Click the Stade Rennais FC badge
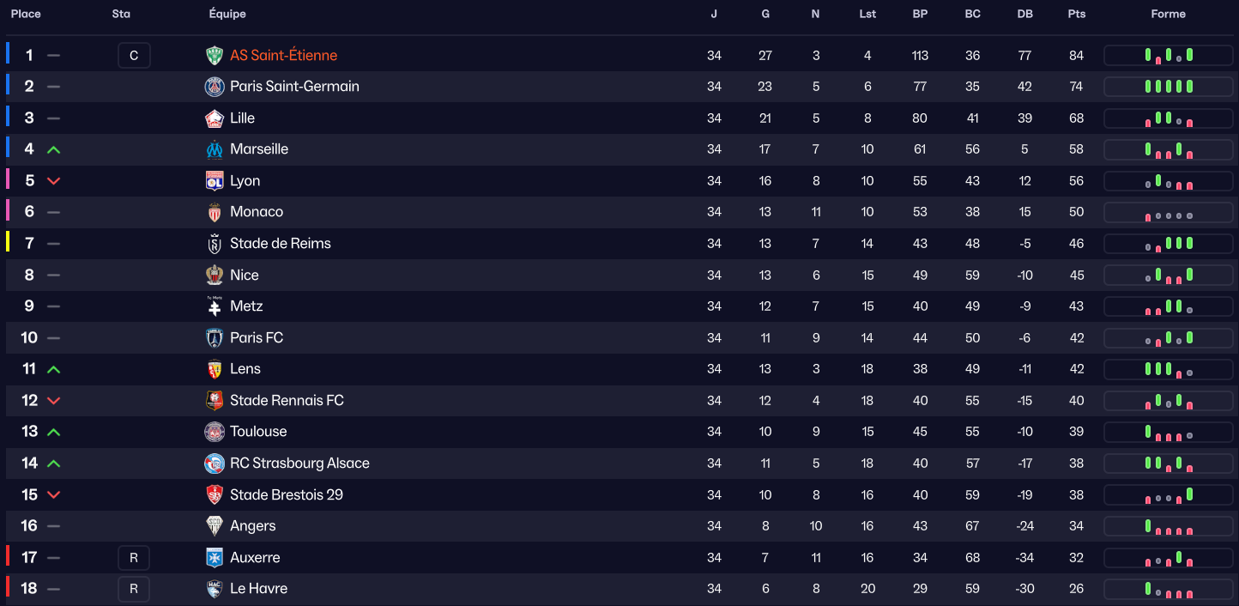1239x606 pixels. click(x=215, y=401)
